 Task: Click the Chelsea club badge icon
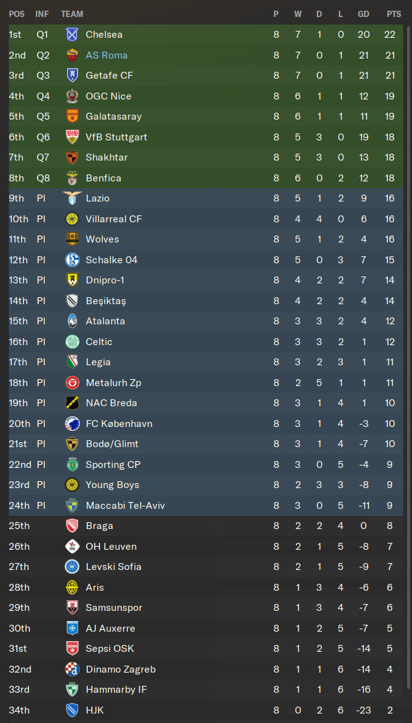(72, 35)
